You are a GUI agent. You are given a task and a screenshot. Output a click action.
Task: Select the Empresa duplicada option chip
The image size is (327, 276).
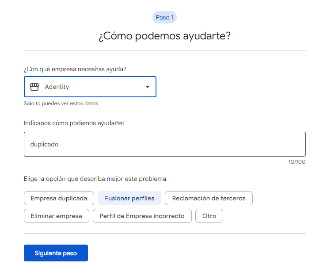(59, 198)
